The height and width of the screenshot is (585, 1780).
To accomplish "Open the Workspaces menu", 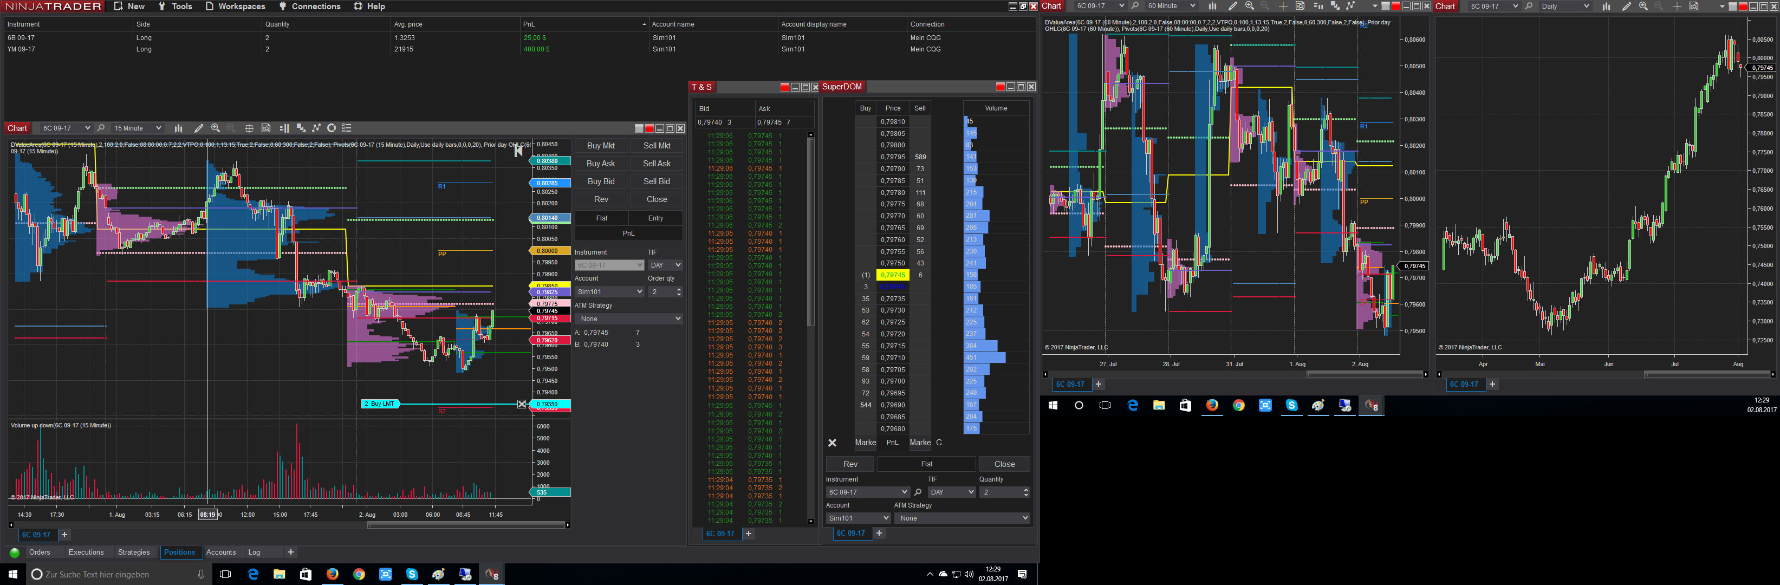I will 235,6.
